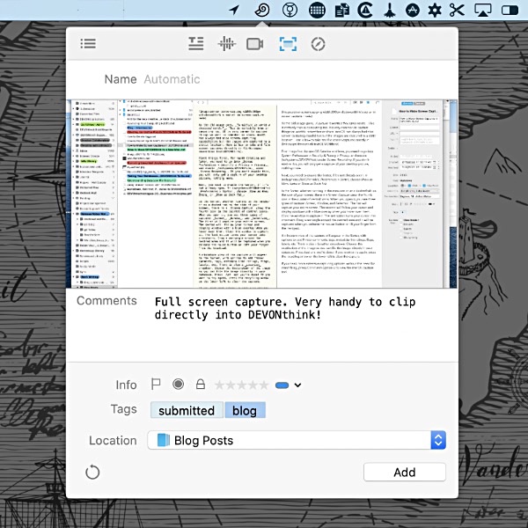Click the sailboat C menu bar icon
Screen dimensions: 528x528
[x=366, y=10]
